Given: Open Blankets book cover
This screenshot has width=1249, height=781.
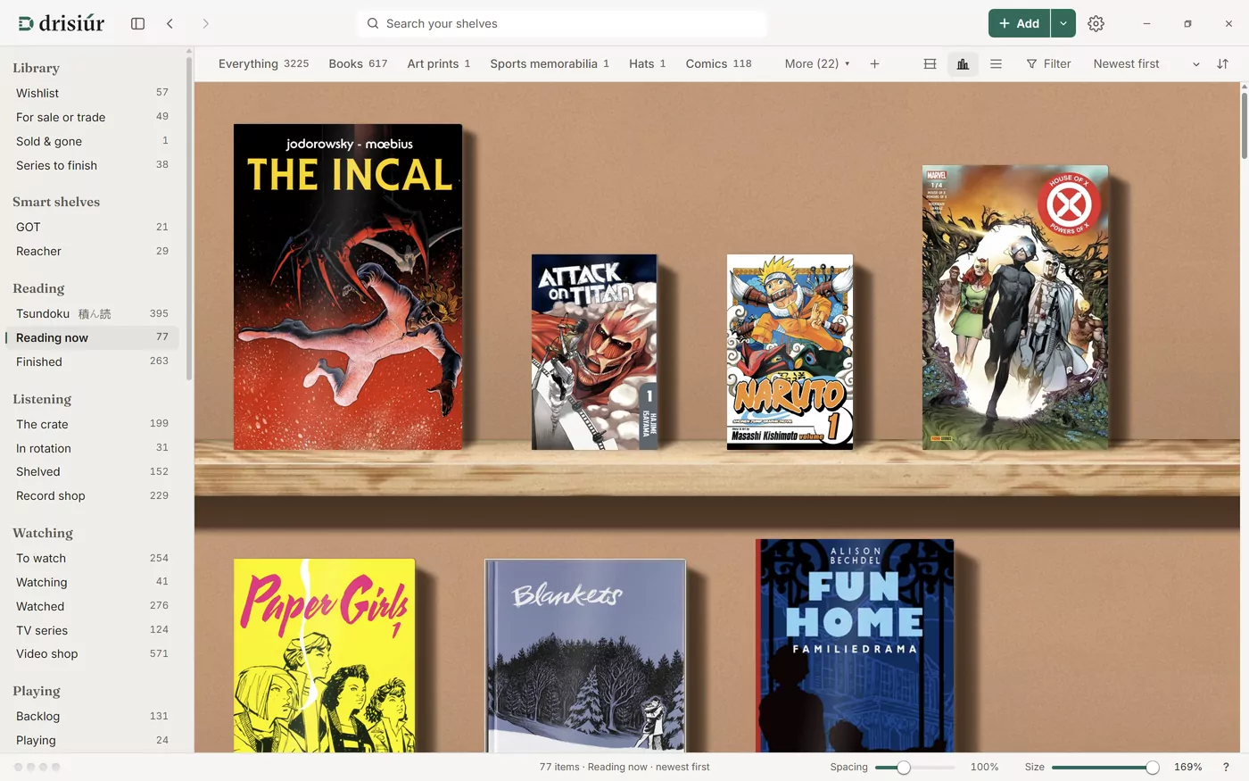Looking at the screenshot, I should [585, 655].
